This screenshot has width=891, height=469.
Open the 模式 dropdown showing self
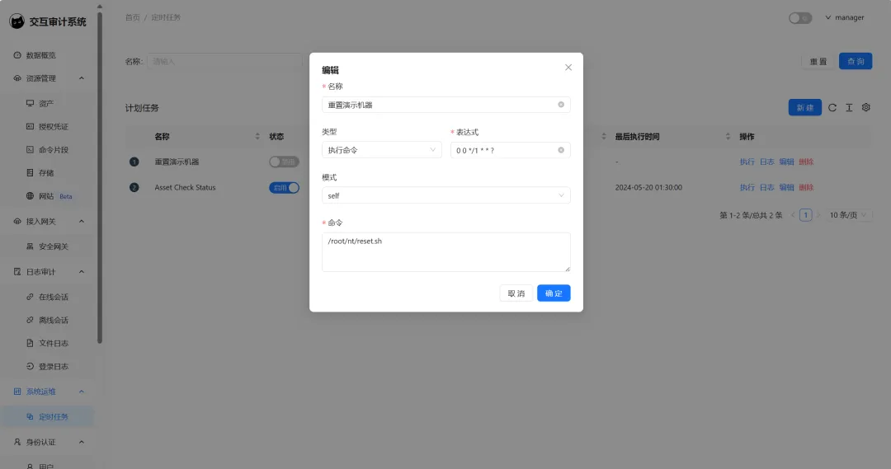(445, 195)
